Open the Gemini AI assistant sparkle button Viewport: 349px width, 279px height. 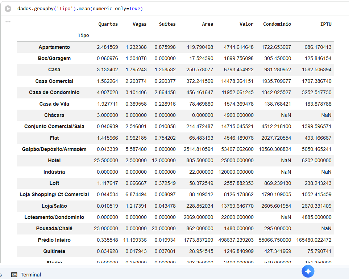(x=308, y=271)
